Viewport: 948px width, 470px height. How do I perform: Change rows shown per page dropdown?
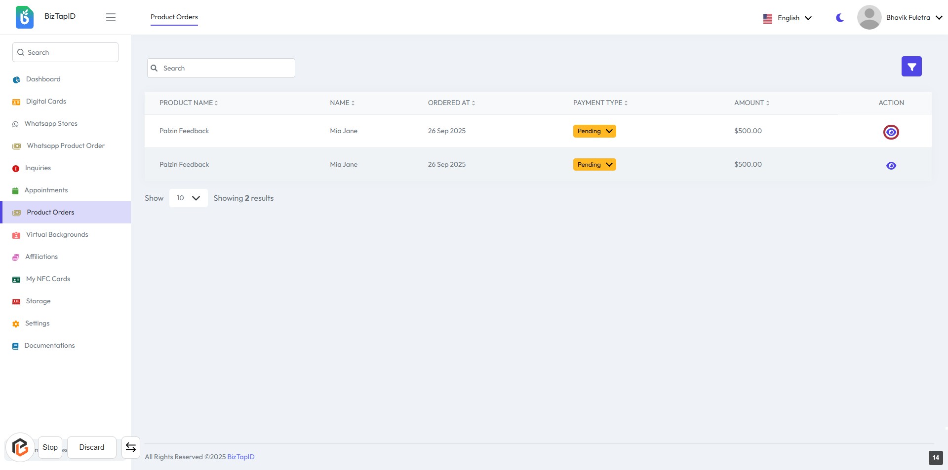click(x=188, y=198)
